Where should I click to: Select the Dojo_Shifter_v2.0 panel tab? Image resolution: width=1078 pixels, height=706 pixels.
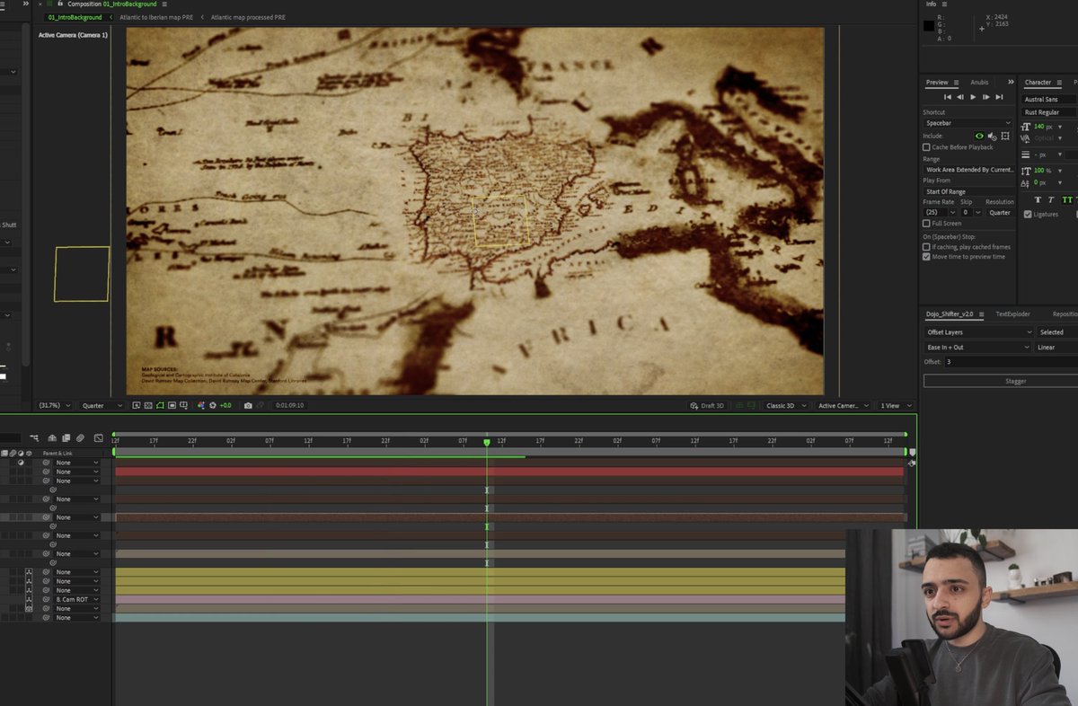(950, 314)
